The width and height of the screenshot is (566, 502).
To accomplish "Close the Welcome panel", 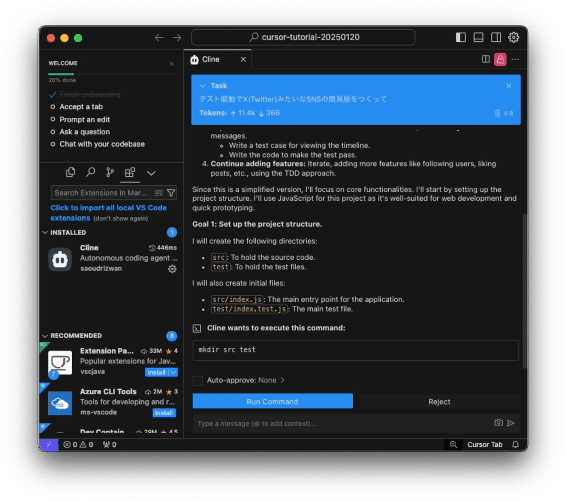I will coord(172,64).
